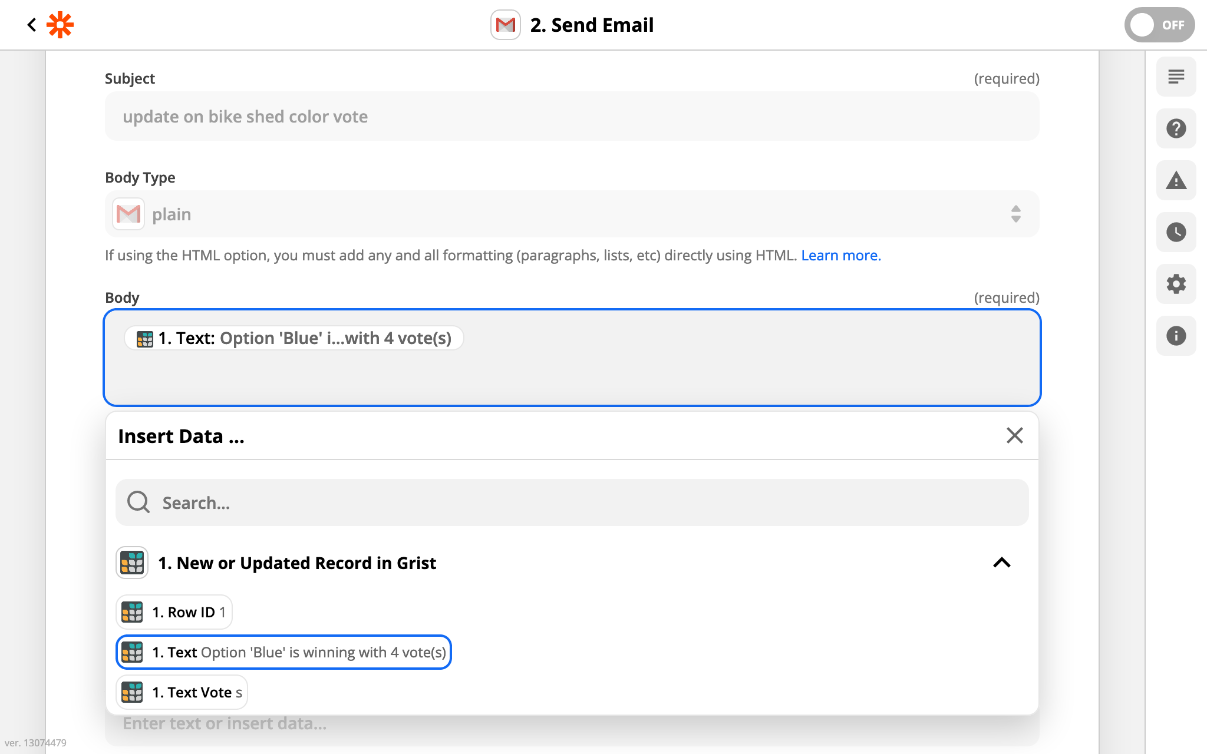This screenshot has width=1207, height=754.
Task: Close the Insert Data dialog
Action: [1014, 436]
